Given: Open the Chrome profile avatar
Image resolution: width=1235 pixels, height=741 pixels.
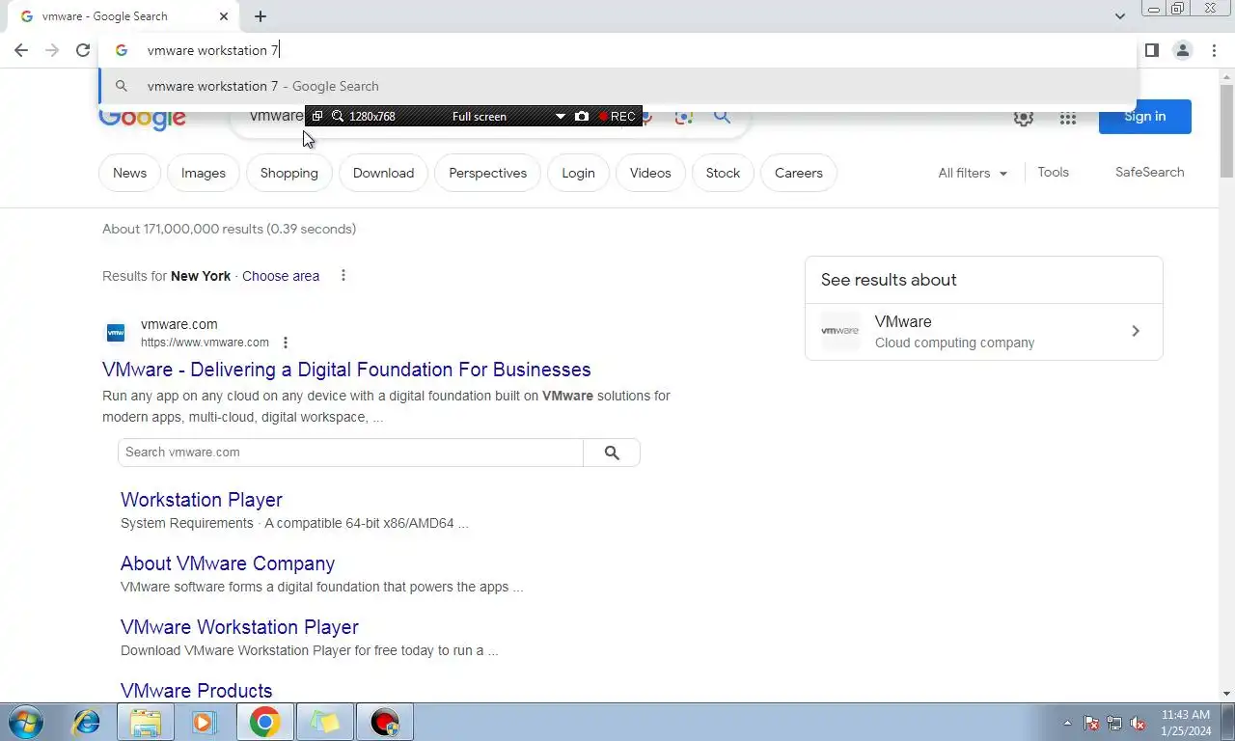Looking at the screenshot, I should click(x=1183, y=50).
